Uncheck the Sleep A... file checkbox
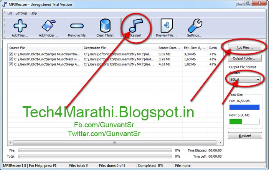269x170 pixels. [11, 64]
